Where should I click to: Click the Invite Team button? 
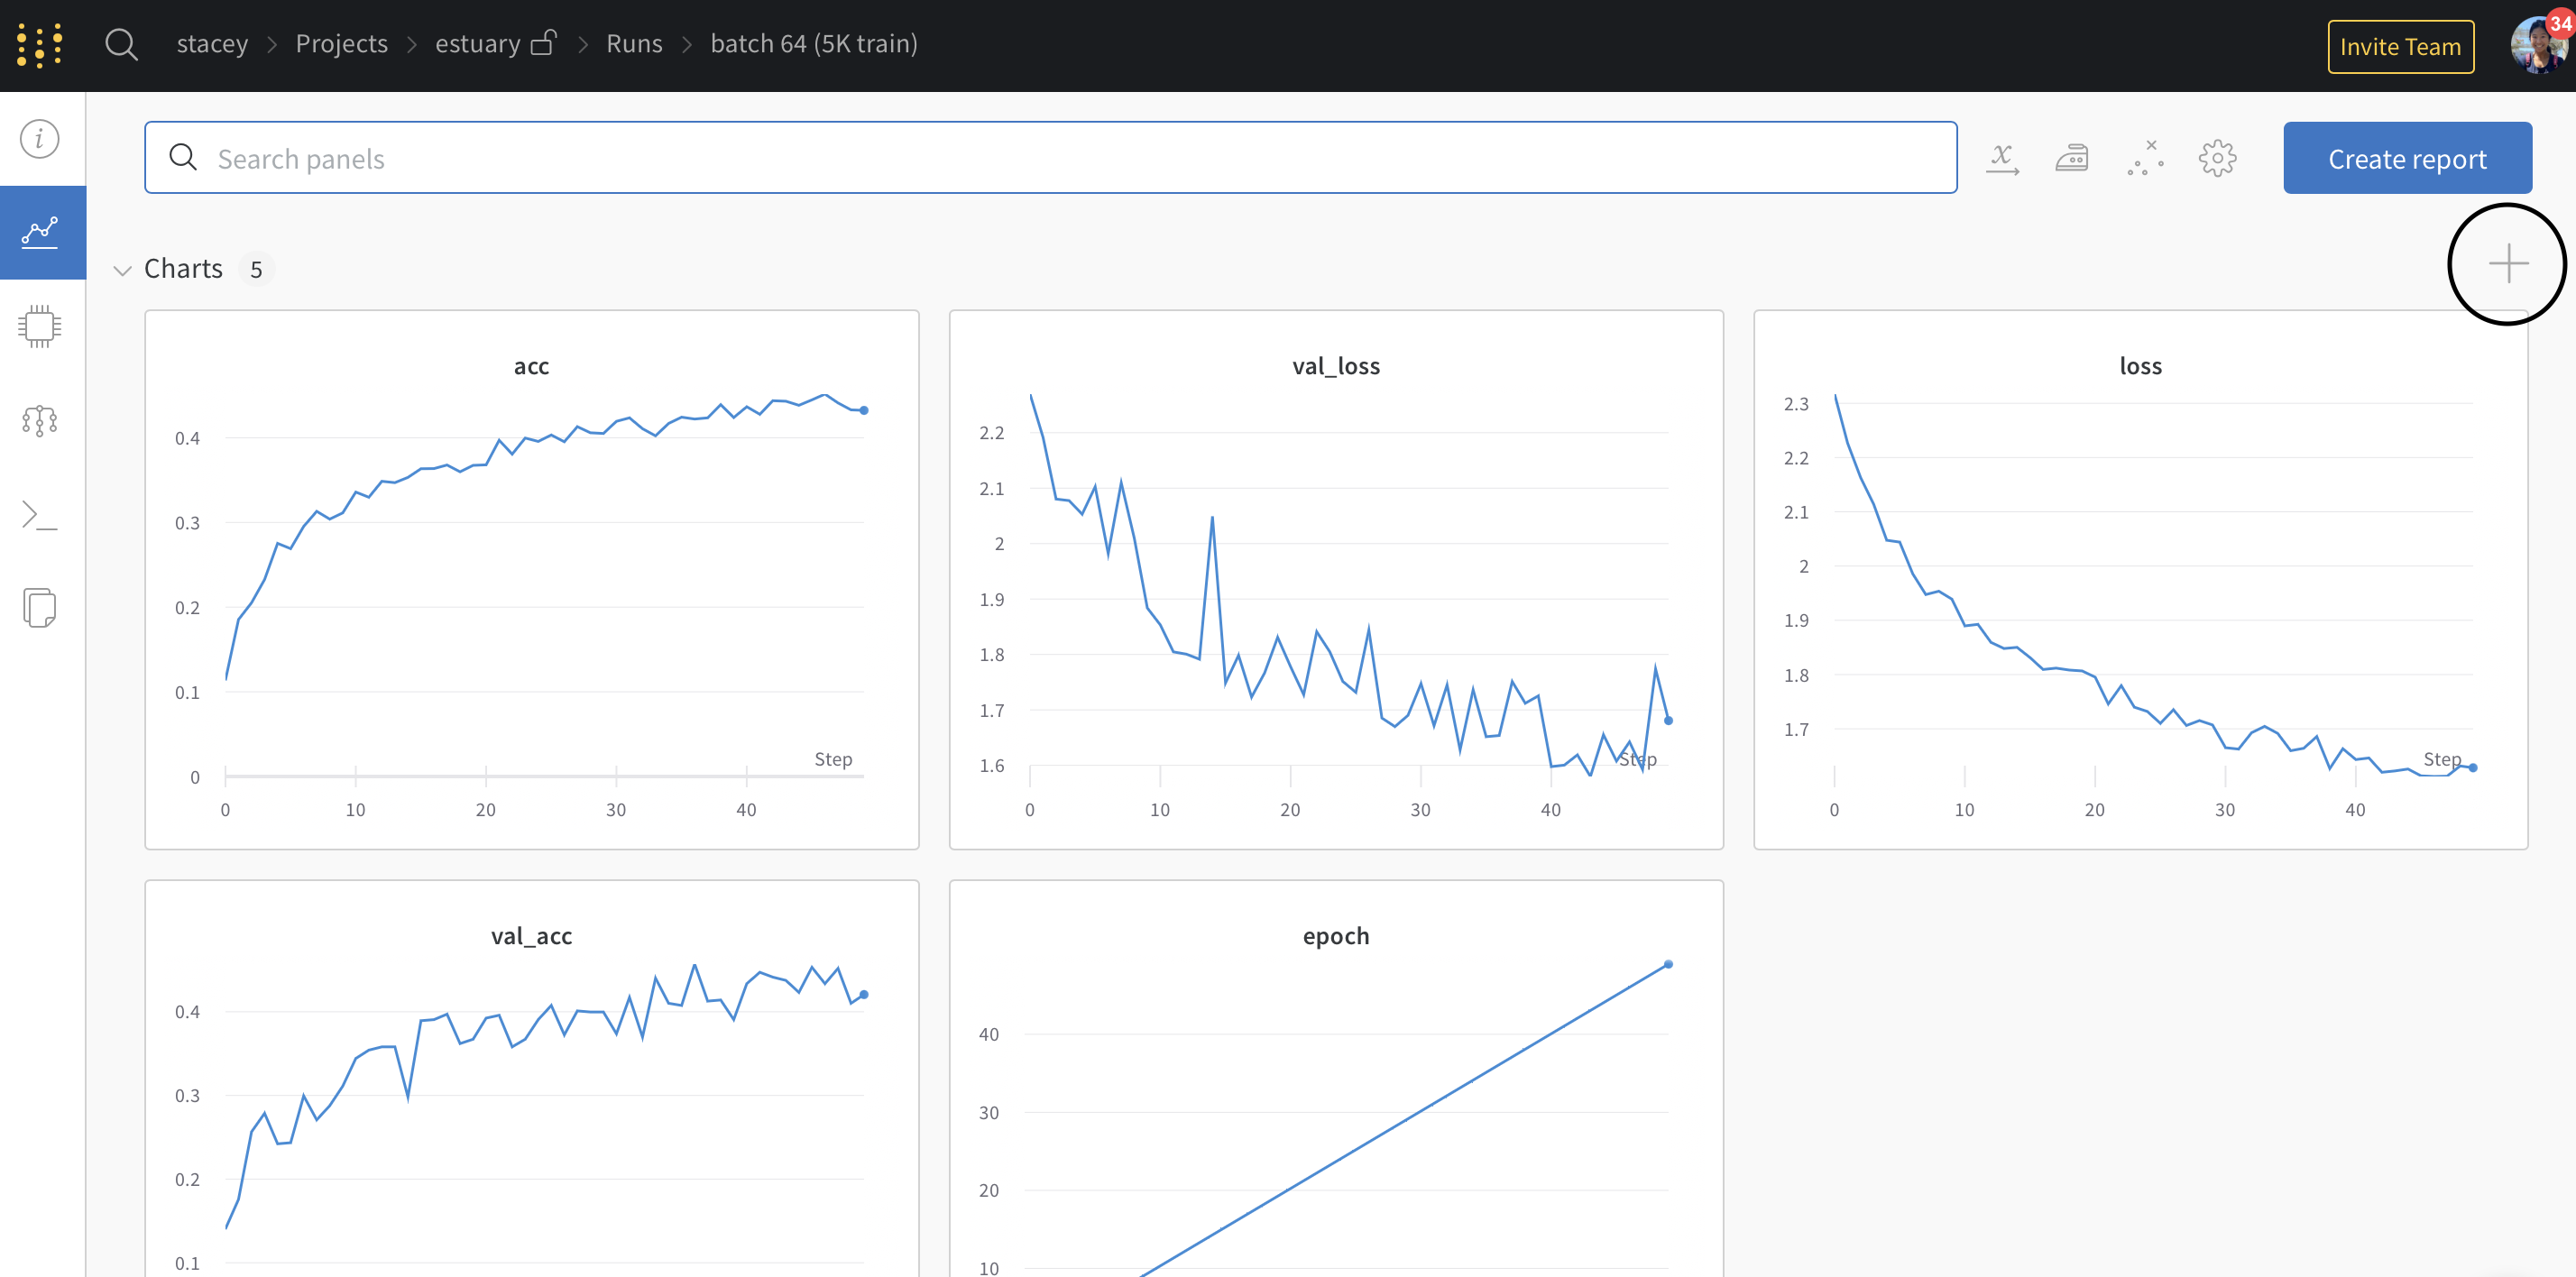[x=2399, y=47]
